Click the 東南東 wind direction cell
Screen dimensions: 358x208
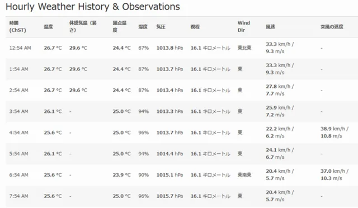(244, 175)
